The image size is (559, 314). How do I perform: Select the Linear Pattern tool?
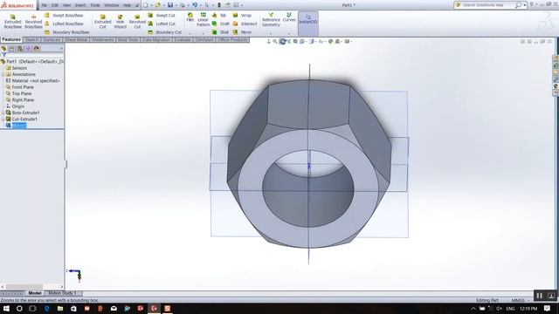tap(203, 19)
